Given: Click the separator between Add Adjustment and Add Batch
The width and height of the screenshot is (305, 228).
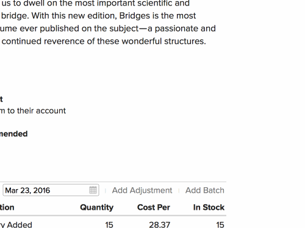Looking at the screenshot, I should click(179, 191).
